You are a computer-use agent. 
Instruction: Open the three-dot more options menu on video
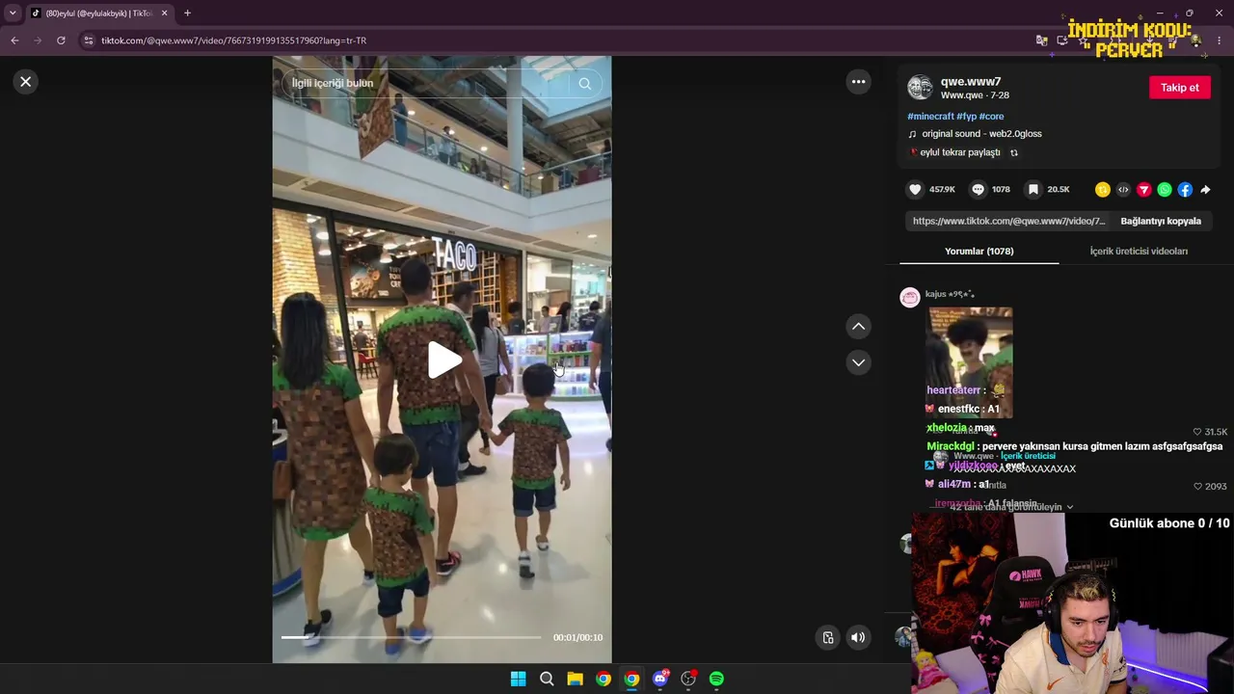[858, 82]
